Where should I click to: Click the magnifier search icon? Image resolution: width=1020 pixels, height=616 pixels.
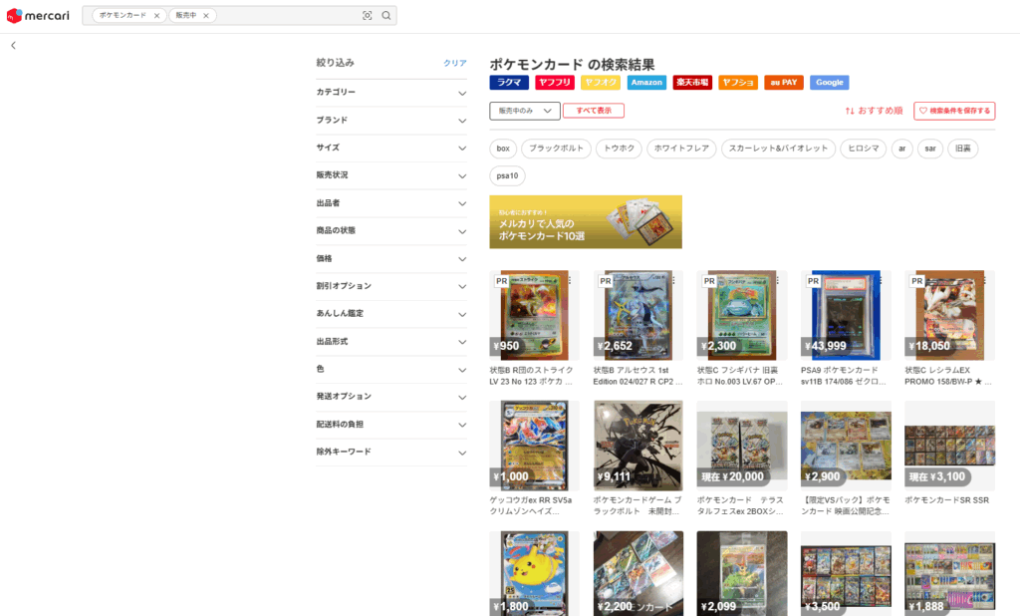(386, 16)
